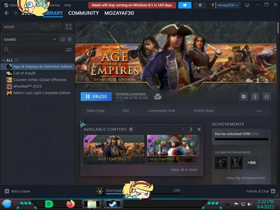Click the Windows 8.1 support warning banner
280x210 pixels.
point(132,5)
